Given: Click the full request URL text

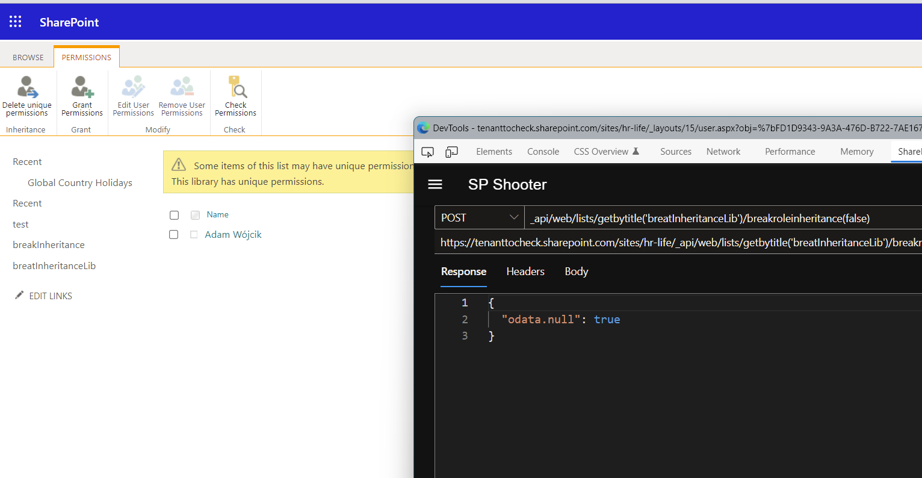Looking at the screenshot, I should pyautogui.click(x=681, y=243).
